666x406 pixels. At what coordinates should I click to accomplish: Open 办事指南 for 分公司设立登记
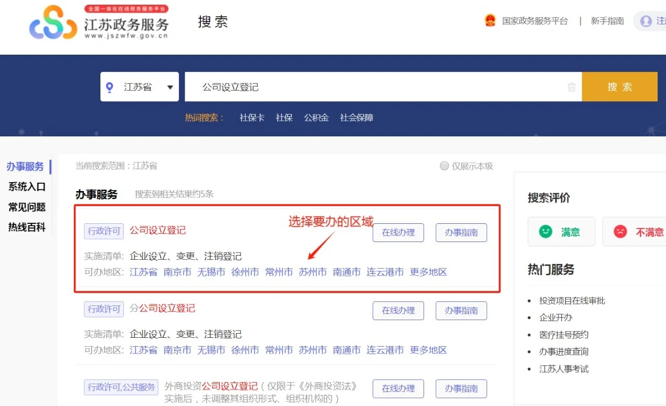point(461,311)
